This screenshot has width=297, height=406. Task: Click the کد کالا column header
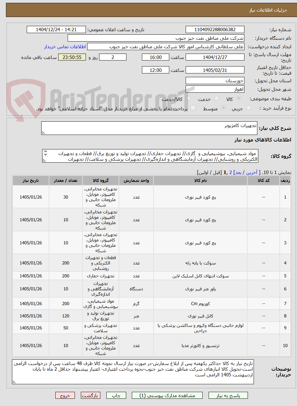click(264, 181)
